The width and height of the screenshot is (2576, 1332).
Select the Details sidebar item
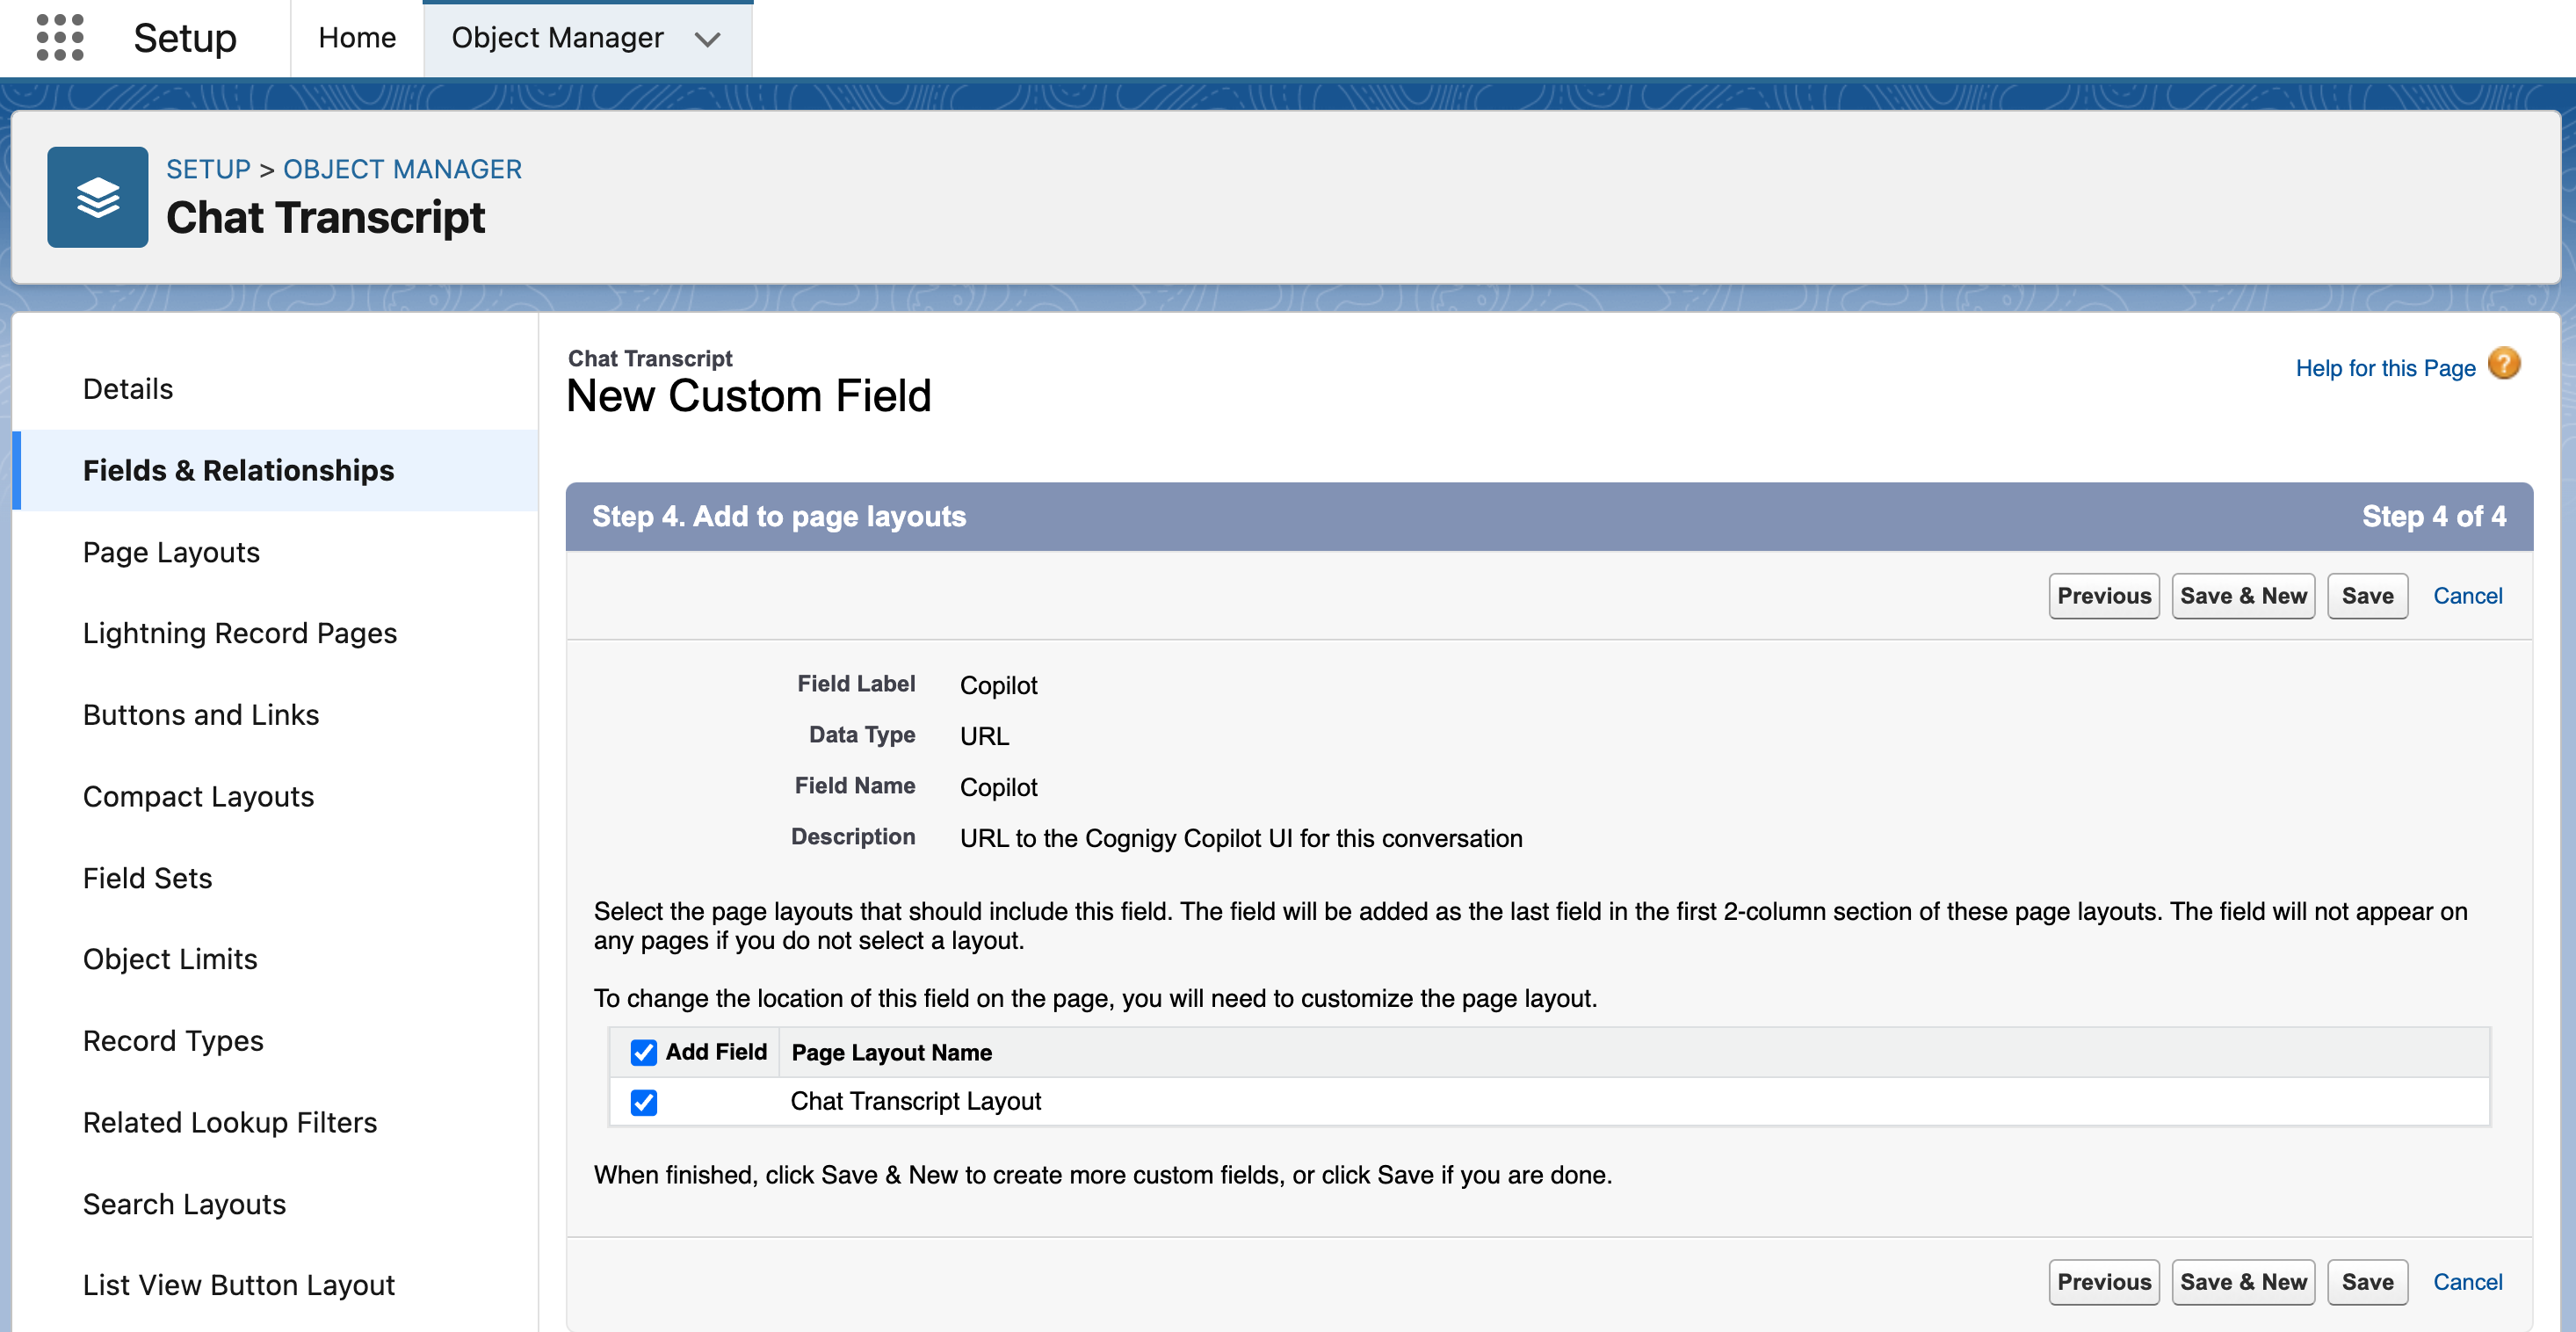click(128, 389)
